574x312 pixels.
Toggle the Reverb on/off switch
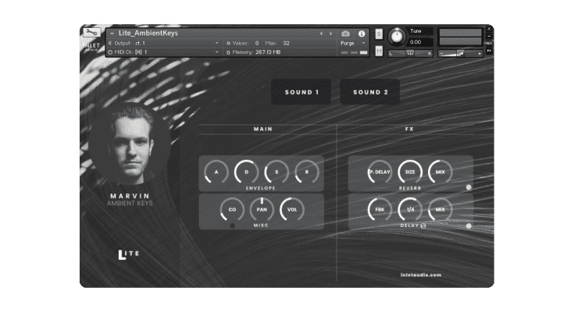click(x=469, y=187)
